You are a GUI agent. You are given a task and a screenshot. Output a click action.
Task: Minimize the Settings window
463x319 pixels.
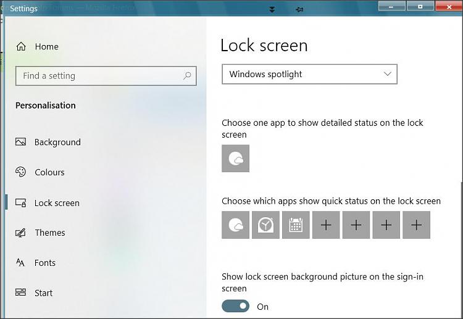[x=391, y=6]
